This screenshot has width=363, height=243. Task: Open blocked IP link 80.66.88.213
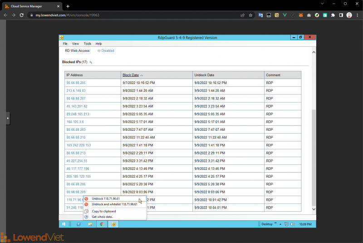pyautogui.click(x=76, y=153)
